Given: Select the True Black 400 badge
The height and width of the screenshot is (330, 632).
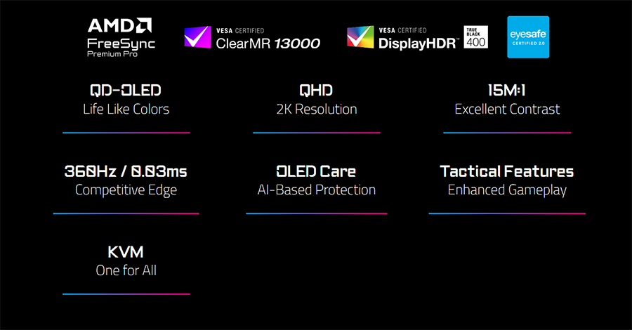Looking at the screenshot, I should (x=475, y=37).
